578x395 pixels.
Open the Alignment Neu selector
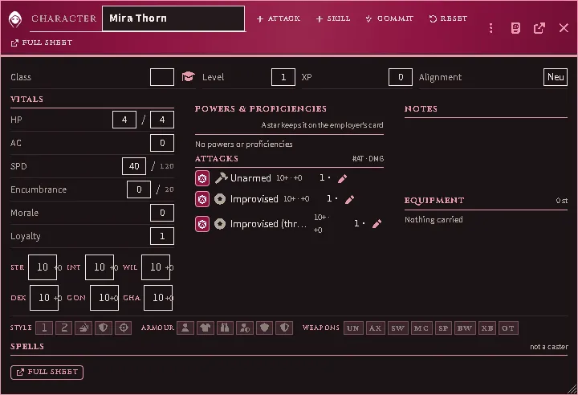[x=556, y=77]
